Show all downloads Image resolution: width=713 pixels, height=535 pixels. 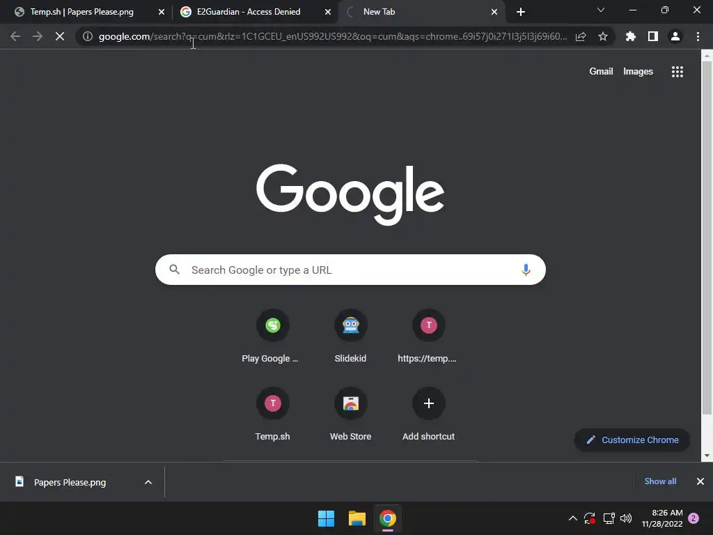pos(660,481)
